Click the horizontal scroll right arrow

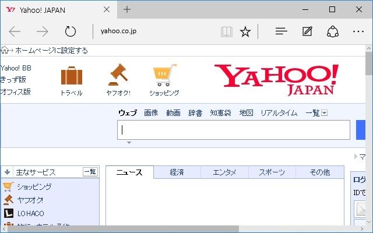363,229
